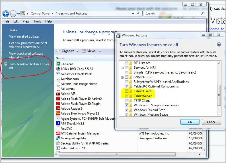Image resolution: width=226 pixels, height=163 pixels.
Task: Select the Avanquest update icon
Action: [x=58, y=138]
